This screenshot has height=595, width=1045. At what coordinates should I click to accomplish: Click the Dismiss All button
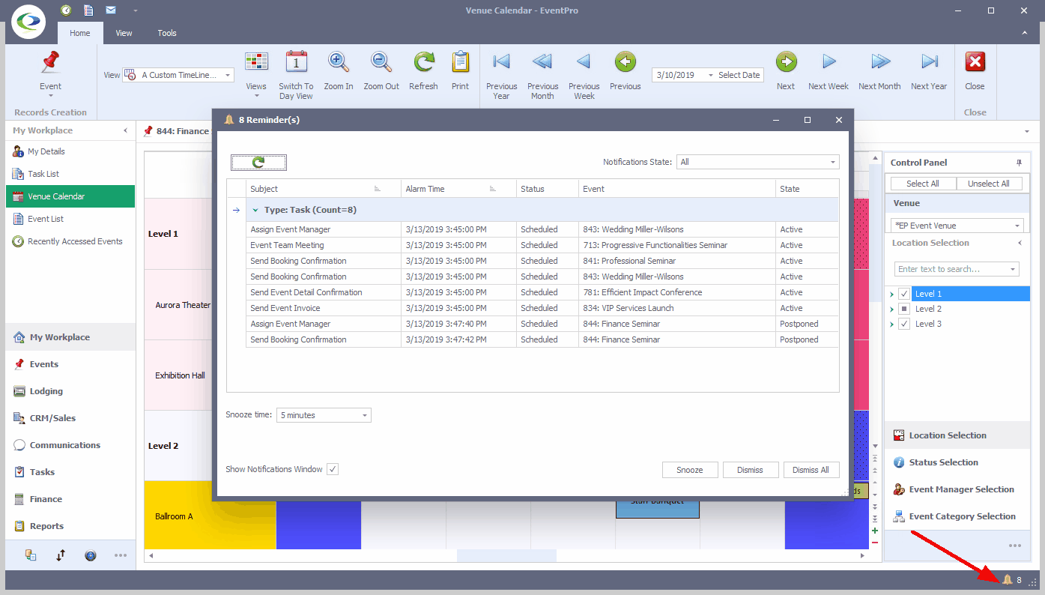(811, 470)
